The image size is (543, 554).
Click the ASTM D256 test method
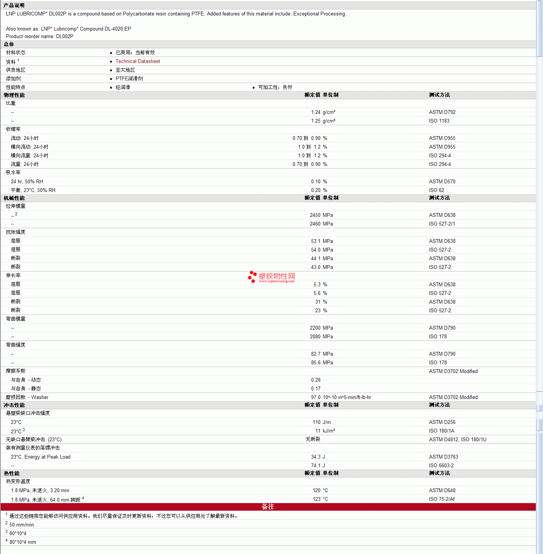tap(442, 422)
